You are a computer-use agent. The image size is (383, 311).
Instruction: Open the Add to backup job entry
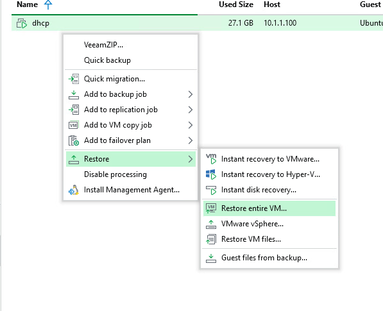131,94
